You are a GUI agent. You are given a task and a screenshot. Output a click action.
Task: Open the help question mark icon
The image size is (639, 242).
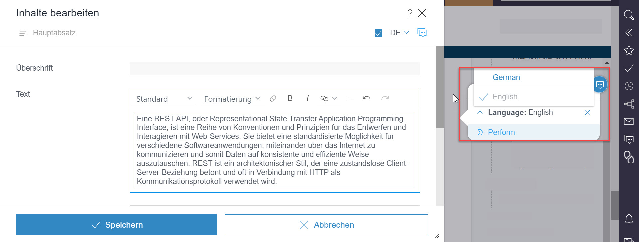[410, 13]
